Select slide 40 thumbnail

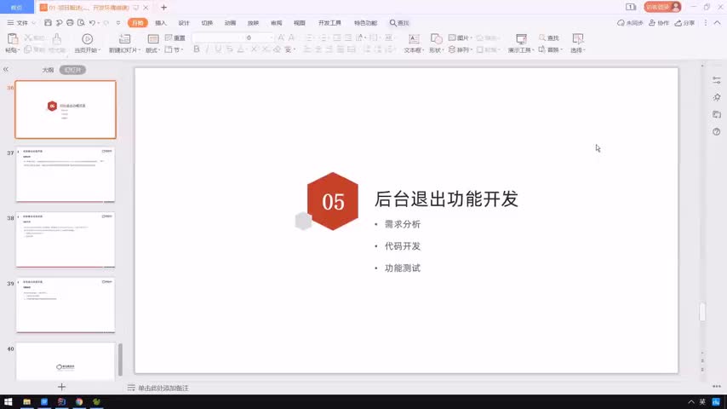coord(66,361)
